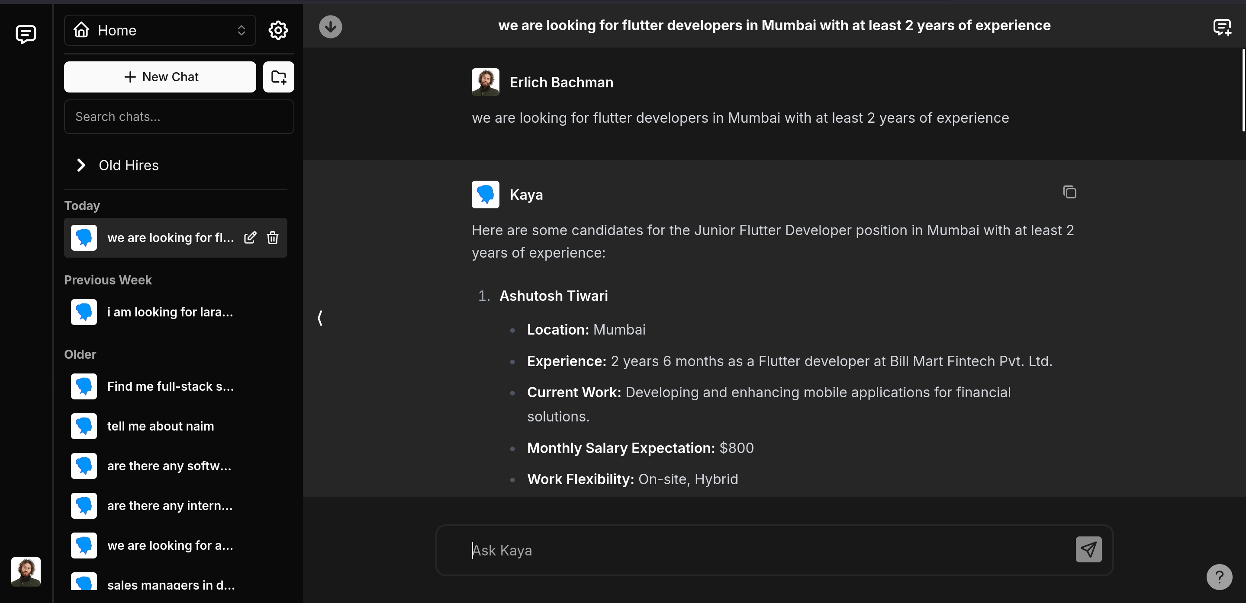Copy Kaya's response with the copy icon
This screenshot has height=603, width=1246.
pyautogui.click(x=1069, y=192)
